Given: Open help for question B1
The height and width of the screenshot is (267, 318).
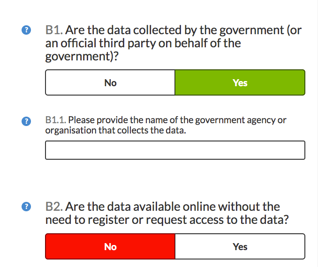Looking at the screenshot, I should [x=27, y=31].
